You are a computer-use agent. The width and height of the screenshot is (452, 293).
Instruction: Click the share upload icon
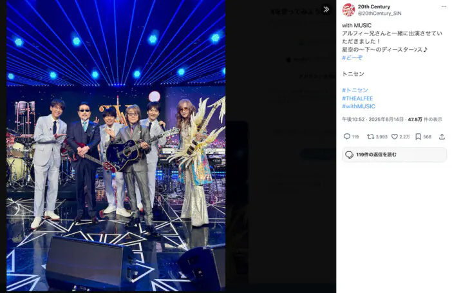point(442,137)
